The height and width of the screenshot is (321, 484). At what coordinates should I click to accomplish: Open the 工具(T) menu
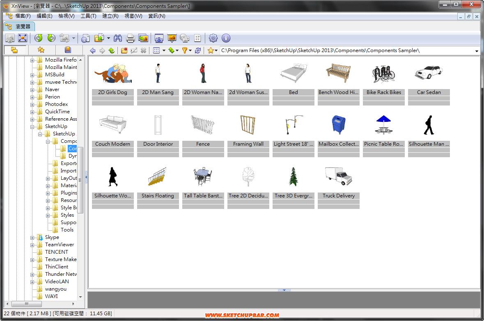pyautogui.click(x=88, y=16)
